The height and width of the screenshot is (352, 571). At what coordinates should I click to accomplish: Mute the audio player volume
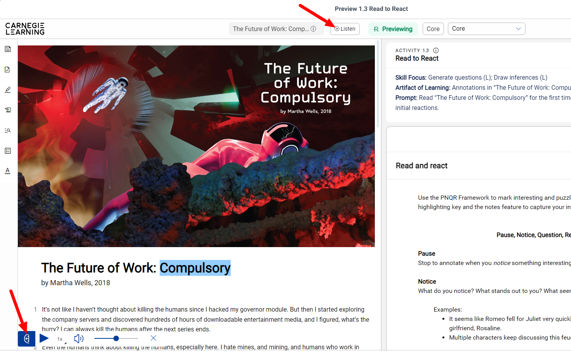[x=78, y=338]
